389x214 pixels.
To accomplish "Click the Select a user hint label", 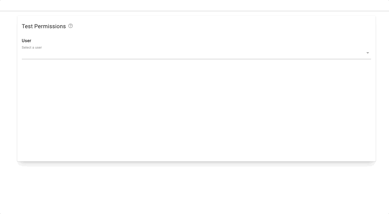I will [32, 47].
